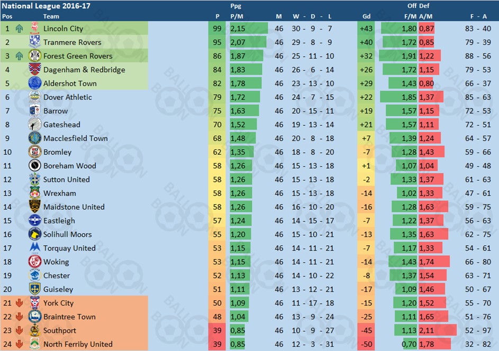Click Lincoln City's green promotion arrow

coord(19,29)
